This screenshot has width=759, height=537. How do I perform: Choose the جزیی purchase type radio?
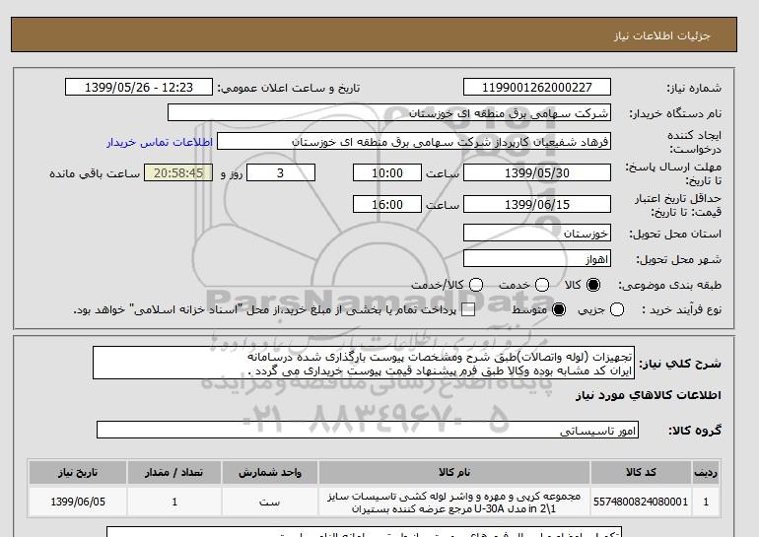pos(617,309)
